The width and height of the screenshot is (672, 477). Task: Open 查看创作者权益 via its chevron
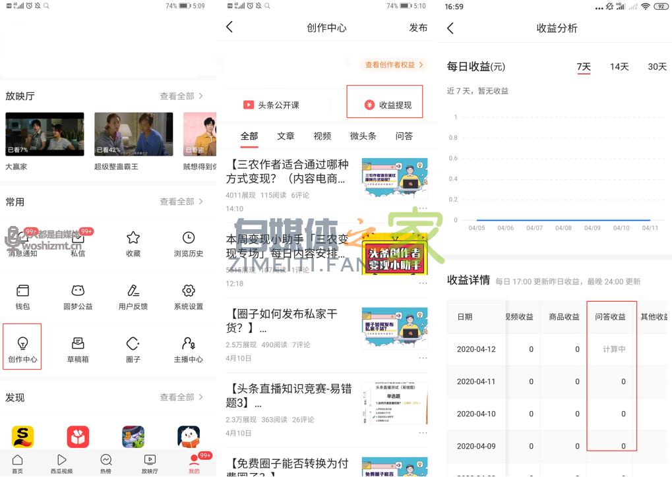coord(394,65)
